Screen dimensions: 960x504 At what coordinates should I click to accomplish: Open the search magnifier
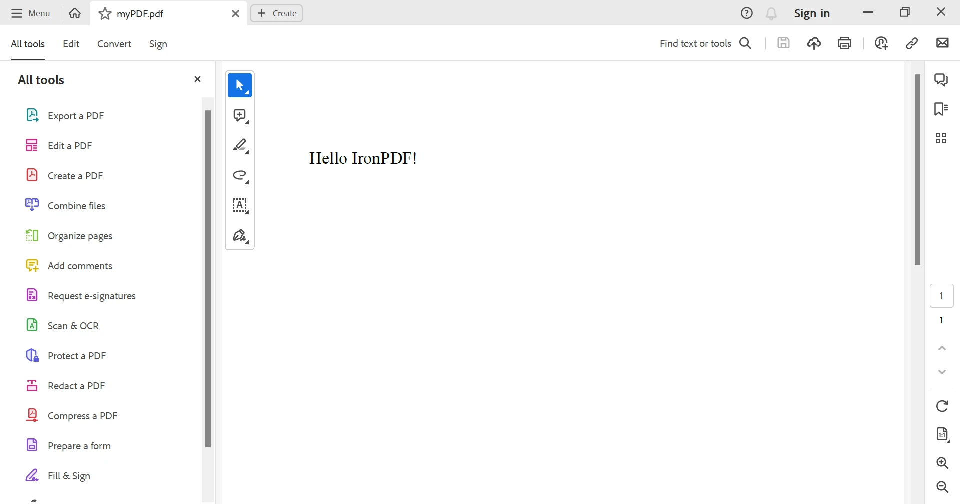pyautogui.click(x=745, y=43)
